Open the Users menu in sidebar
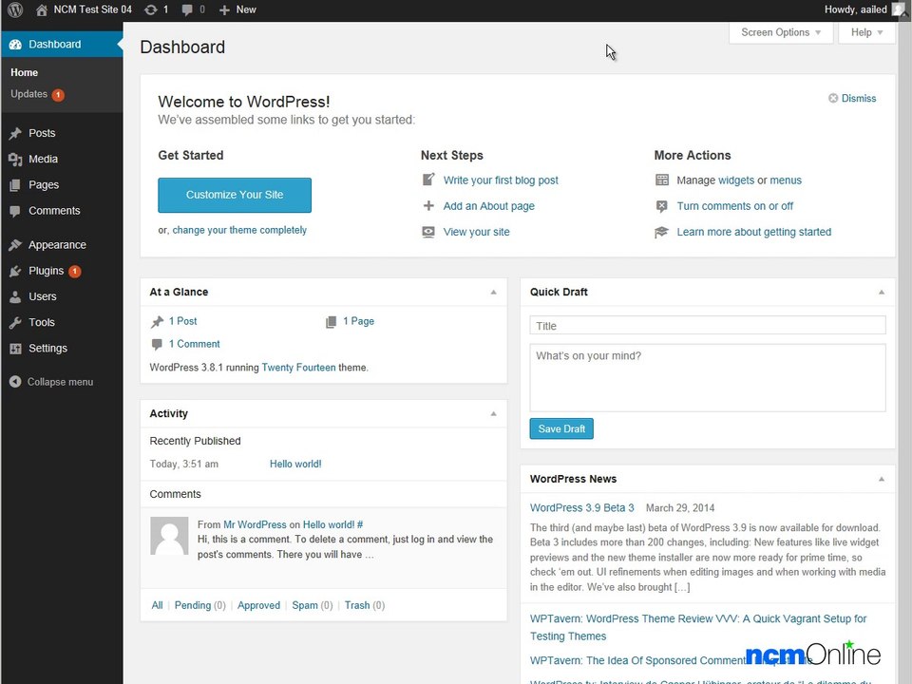The height and width of the screenshot is (684, 912). 62,296
